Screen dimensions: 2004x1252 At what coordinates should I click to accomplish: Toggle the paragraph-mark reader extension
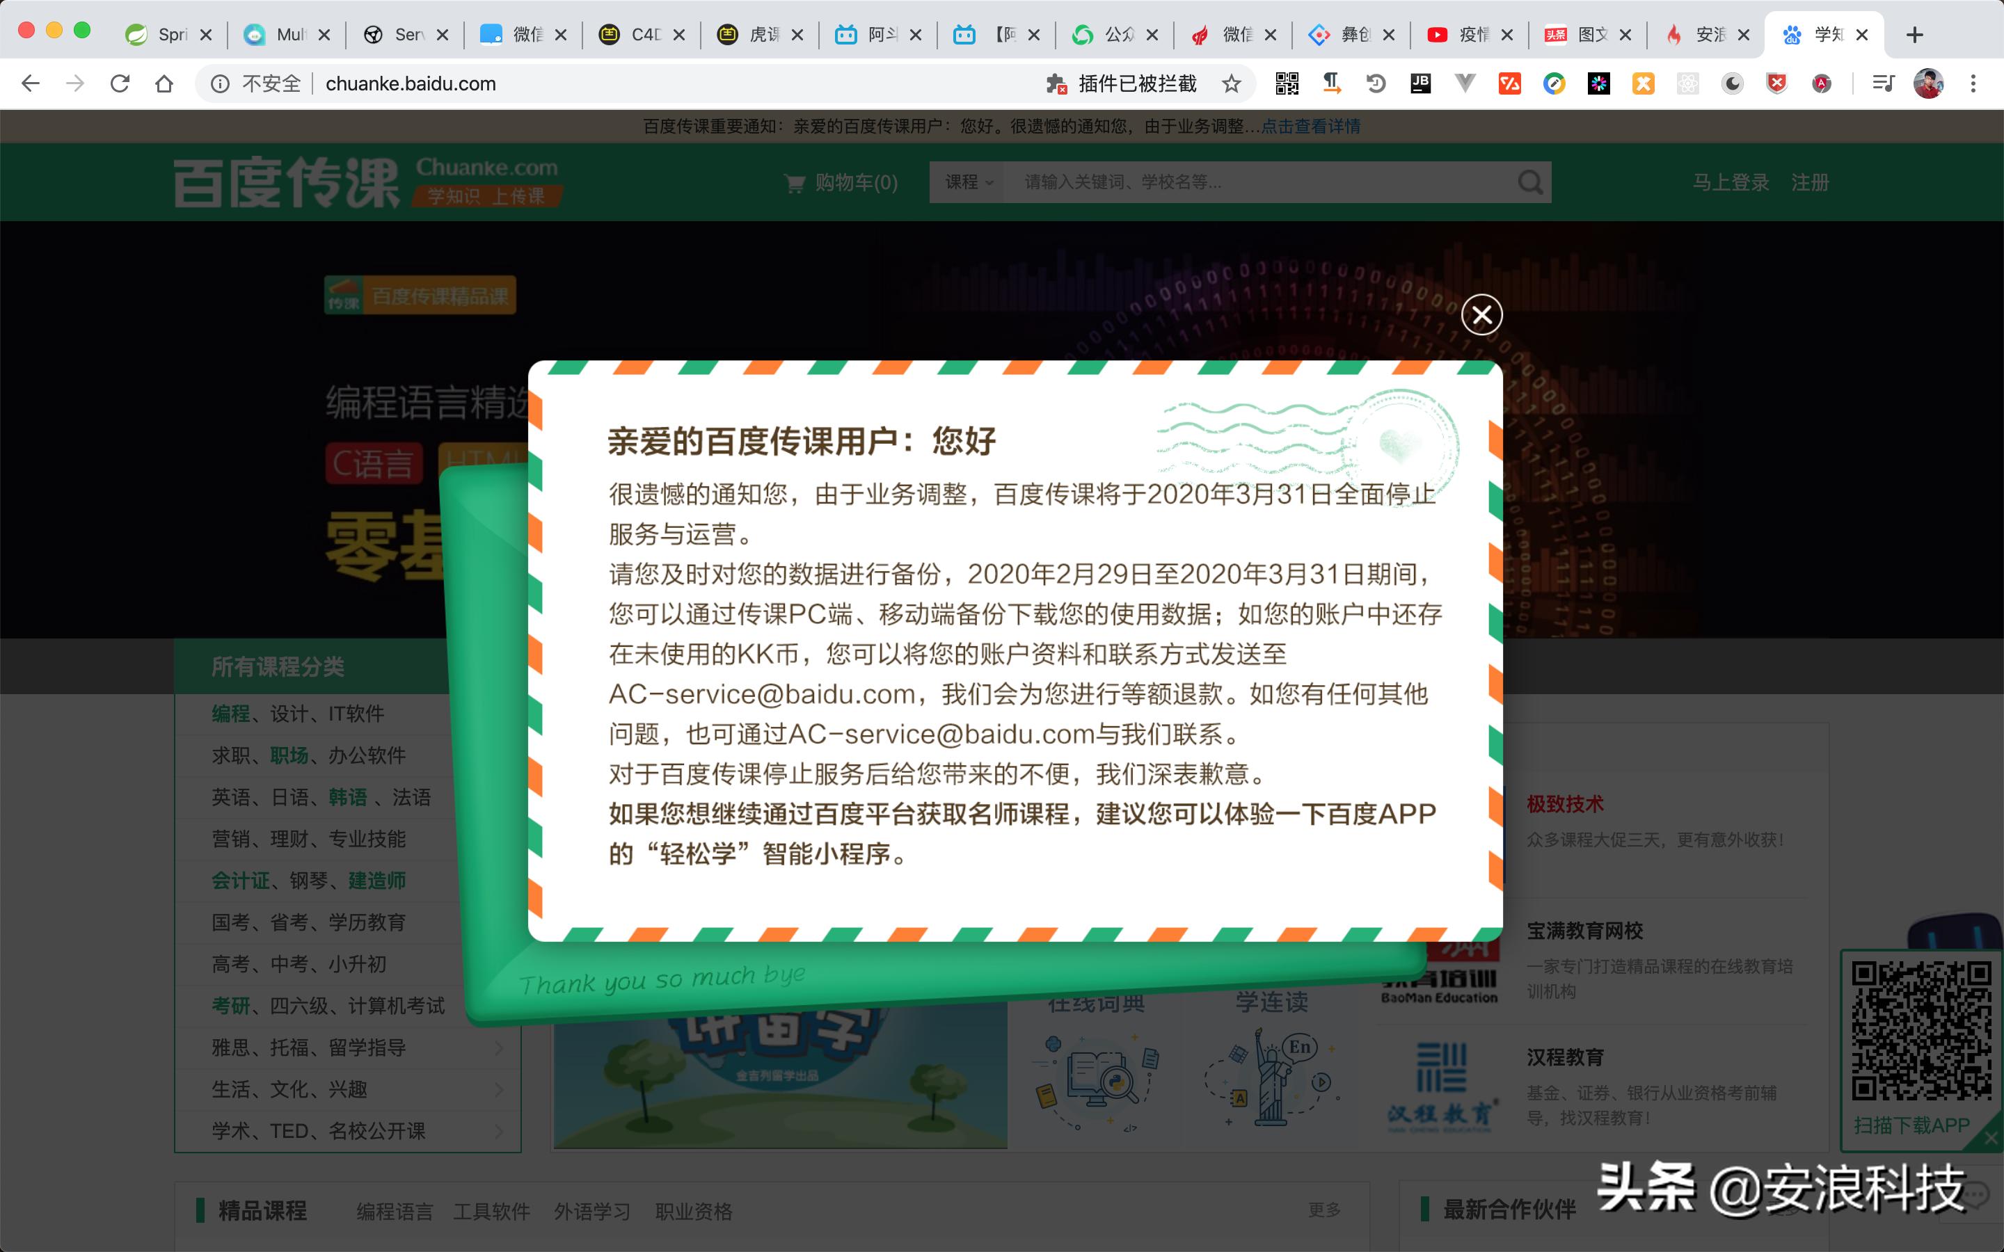(x=1332, y=83)
